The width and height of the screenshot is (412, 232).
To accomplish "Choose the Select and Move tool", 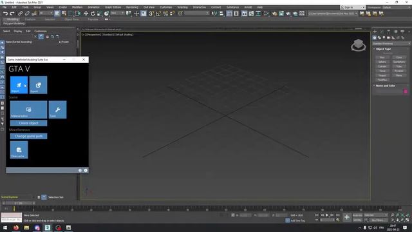I will coord(86,14).
